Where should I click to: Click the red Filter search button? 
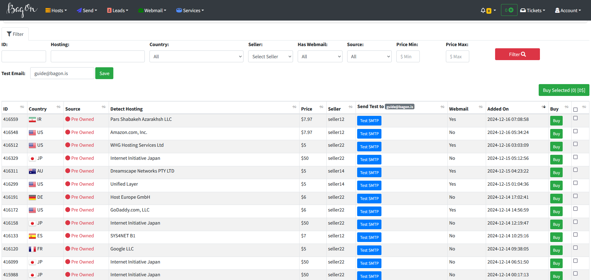click(517, 54)
